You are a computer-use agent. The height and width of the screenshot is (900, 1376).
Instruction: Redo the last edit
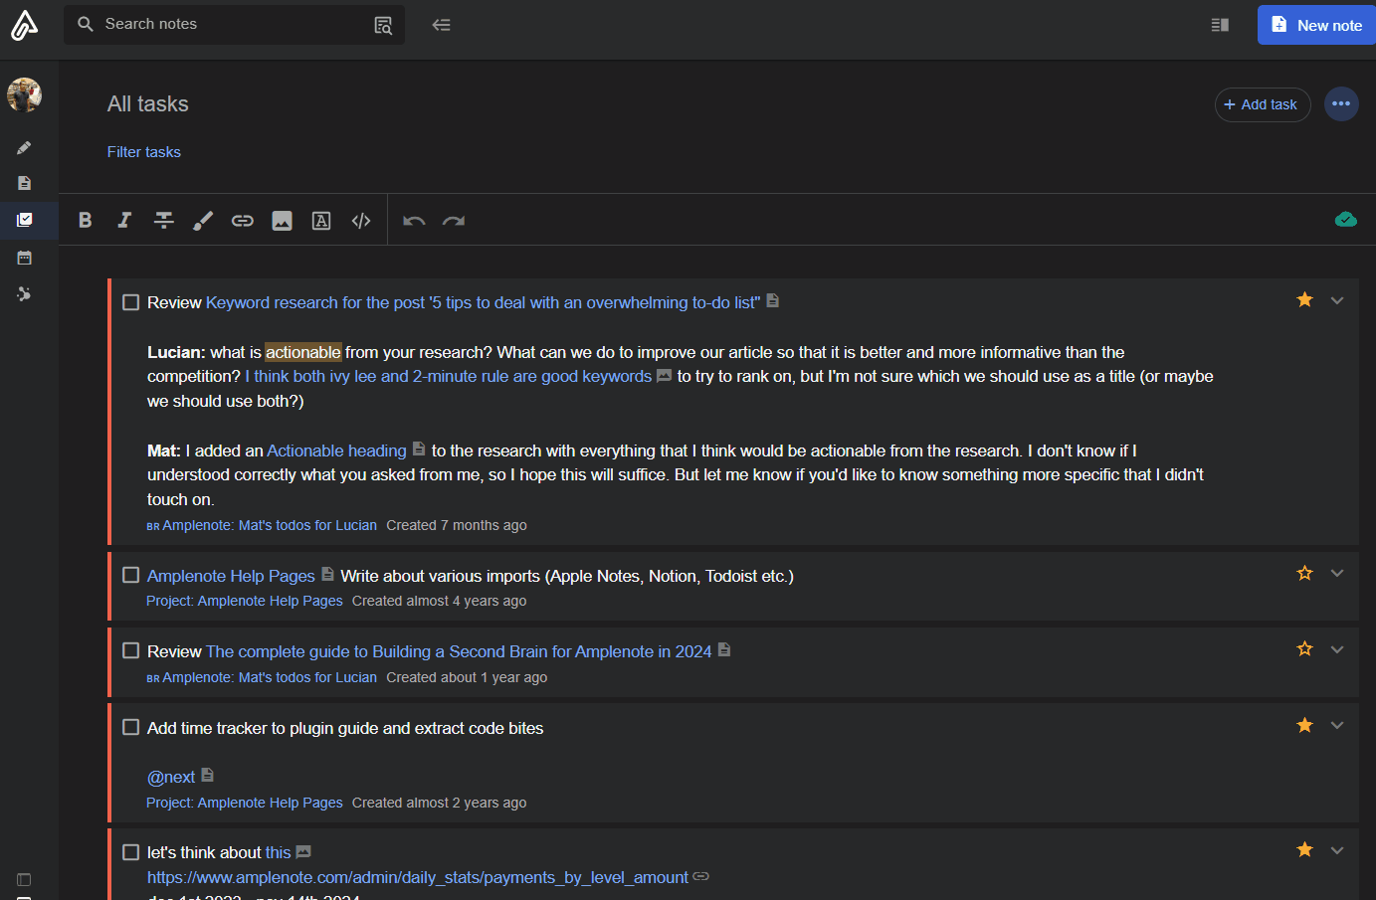tap(454, 221)
